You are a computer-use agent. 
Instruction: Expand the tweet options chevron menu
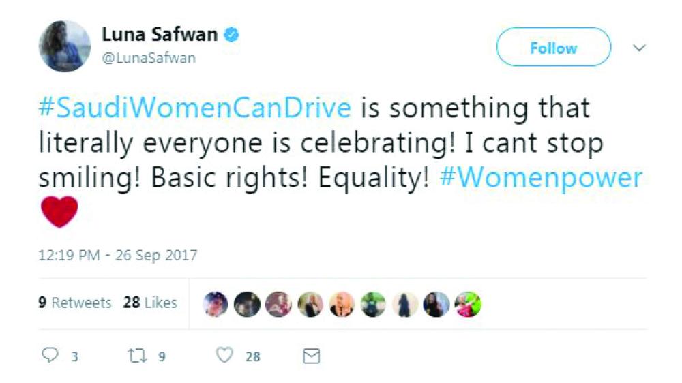click(x=640, y=48)
